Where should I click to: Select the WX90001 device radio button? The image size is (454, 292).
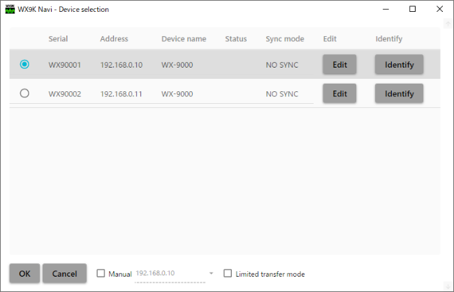pyautogui.click(x=25, y=64)
